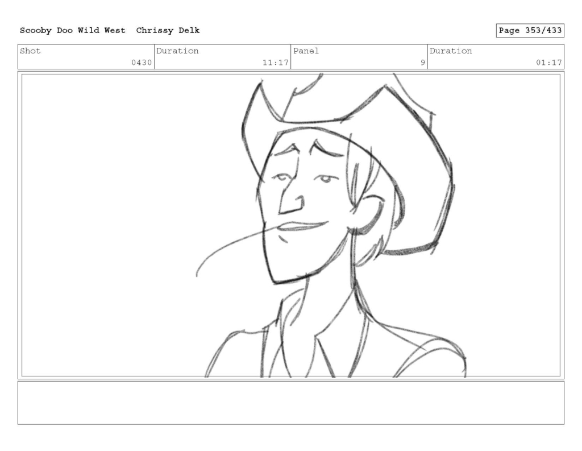Click the cowboy sketch storyboard panel

291,225
